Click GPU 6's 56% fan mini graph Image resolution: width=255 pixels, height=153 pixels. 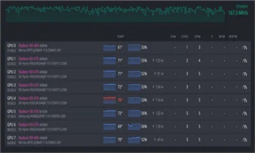(x=134, y=127)
